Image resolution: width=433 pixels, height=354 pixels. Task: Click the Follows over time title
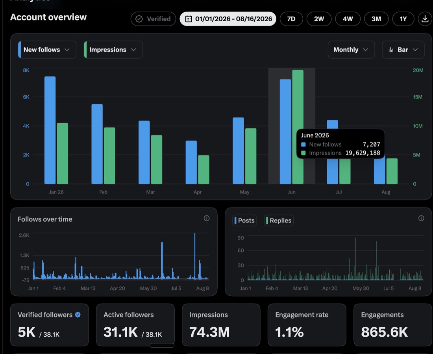coord(45,219)
